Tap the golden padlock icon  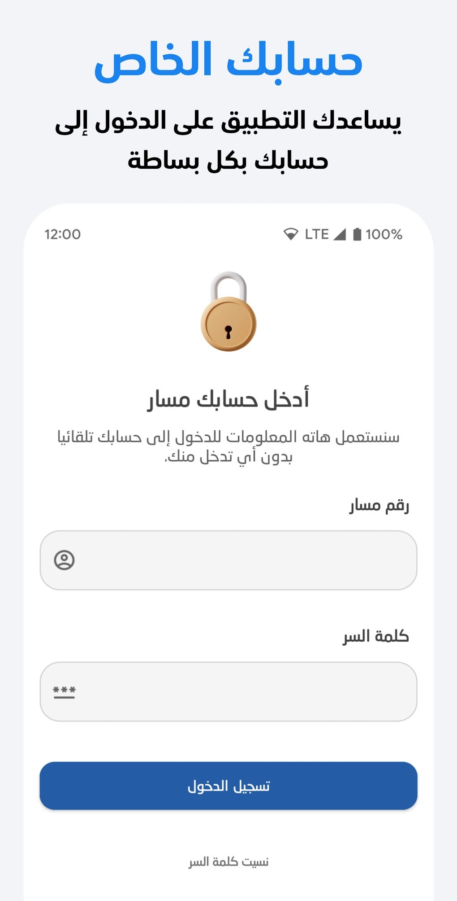228,312
